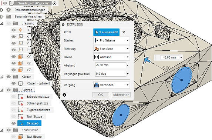Select the highlighted Skizze5 item
212x140 pixels.
click(29, 123)
